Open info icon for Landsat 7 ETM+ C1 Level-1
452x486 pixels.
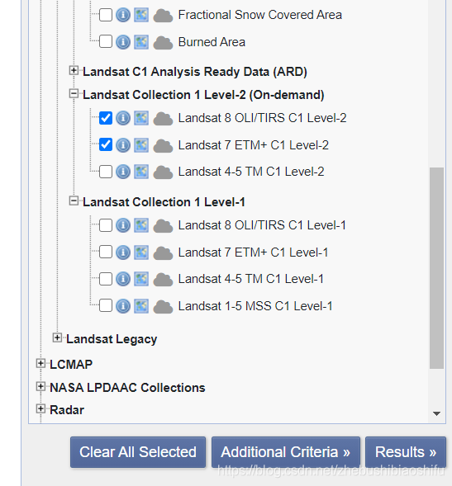(x=123, y=252)
